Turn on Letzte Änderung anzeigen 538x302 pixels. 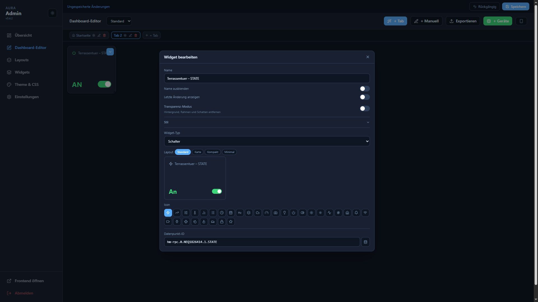(x=365, y=97)
